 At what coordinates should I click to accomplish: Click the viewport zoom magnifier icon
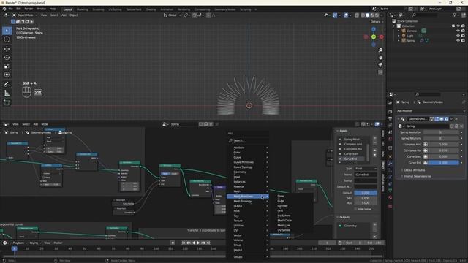[380, 50]
